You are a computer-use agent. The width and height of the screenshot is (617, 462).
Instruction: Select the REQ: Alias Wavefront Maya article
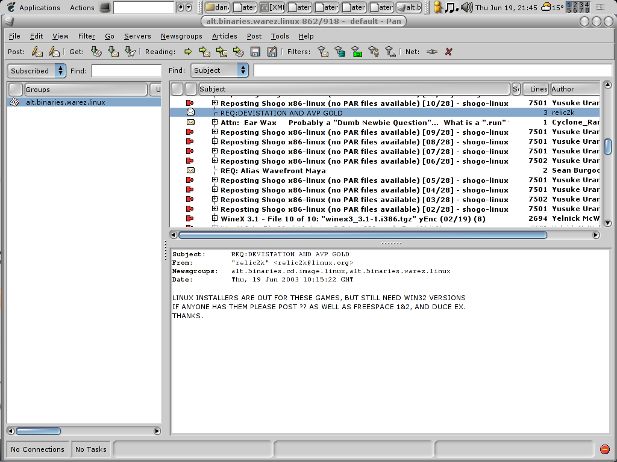tap(384, 170)
